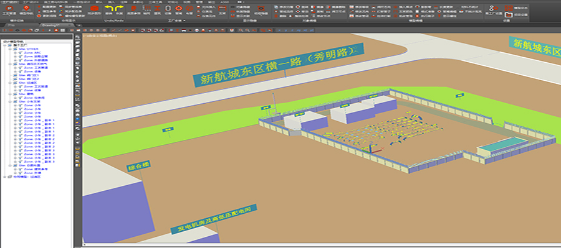Click the cylindrical equipment vessel icon
This screenshot has height=248, width=561.
point(168,8)
